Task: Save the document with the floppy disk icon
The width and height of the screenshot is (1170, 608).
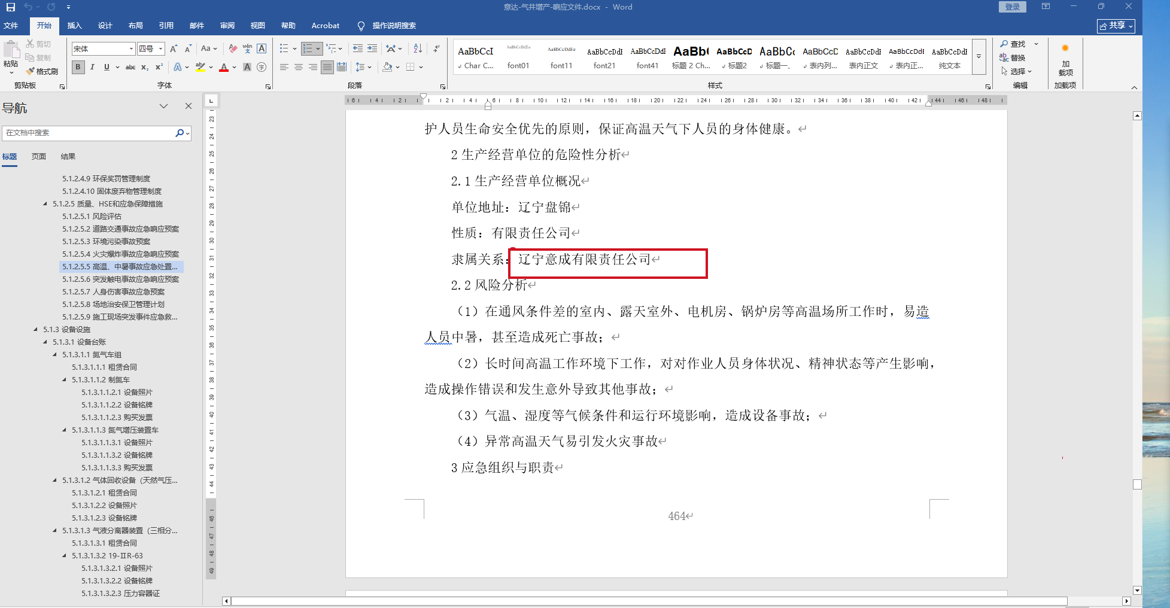Action: 11,7
